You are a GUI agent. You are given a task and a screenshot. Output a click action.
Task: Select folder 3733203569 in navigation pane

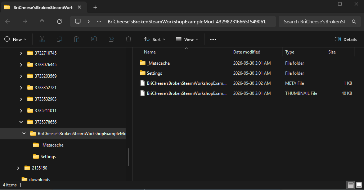[46, 76]
